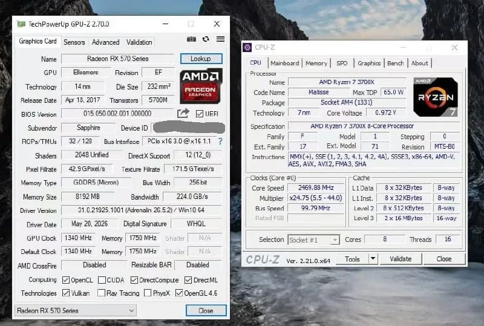484x326 pixels.
Task: Click the Lookup button in GPU-Z
Action: [201, 59]
